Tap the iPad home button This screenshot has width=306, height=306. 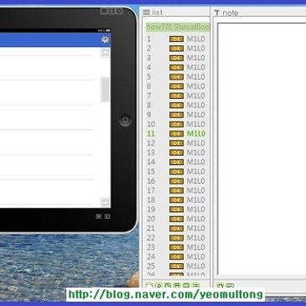click(125, 120)
